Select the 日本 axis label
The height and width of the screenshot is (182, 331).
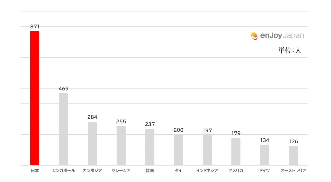click(35, 171)
